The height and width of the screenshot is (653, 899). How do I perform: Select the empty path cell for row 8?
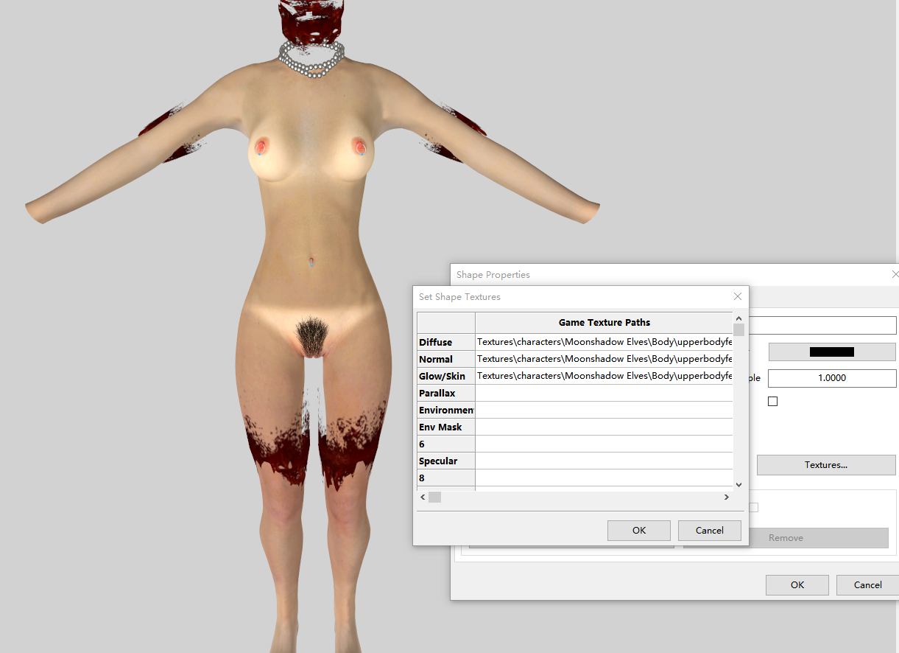click(x=604, y=478)
